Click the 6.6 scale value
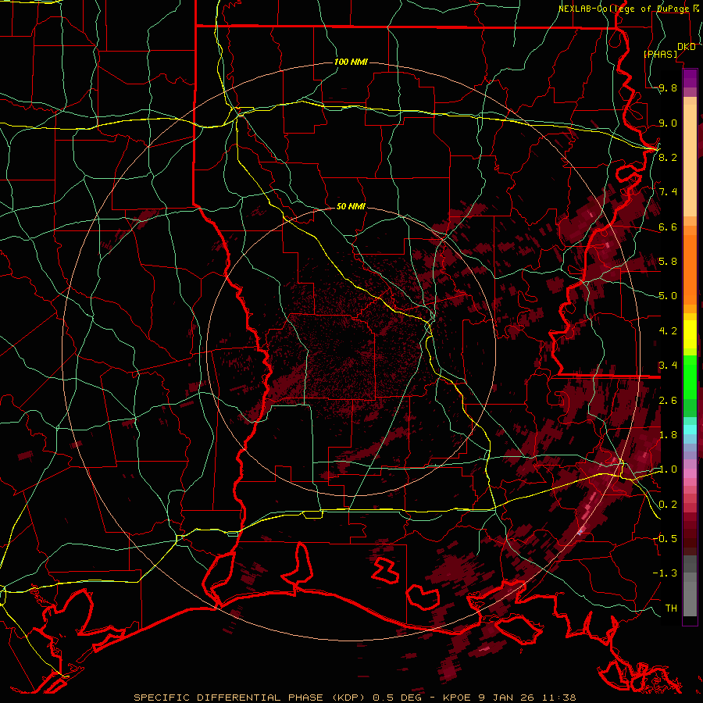Image resolution: width=703 pixels, height=703 pixels. [668, 227]
